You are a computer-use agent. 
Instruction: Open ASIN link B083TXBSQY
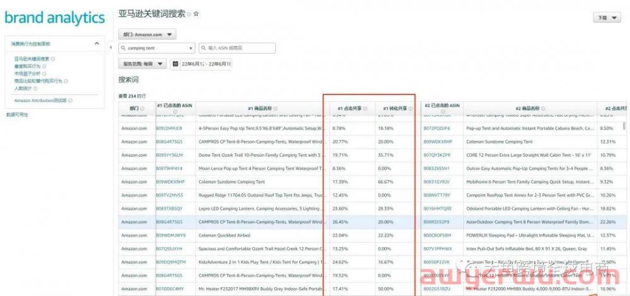(169, 209)
